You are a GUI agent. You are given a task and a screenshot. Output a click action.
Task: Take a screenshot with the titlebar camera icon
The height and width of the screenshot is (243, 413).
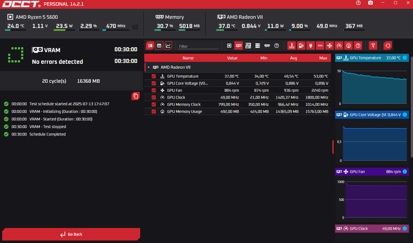(x=370, y=3)
